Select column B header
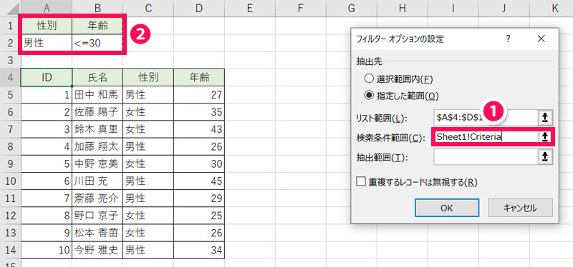Image resolution: width=573 pixels, height=267 pixels. [97, 9]
